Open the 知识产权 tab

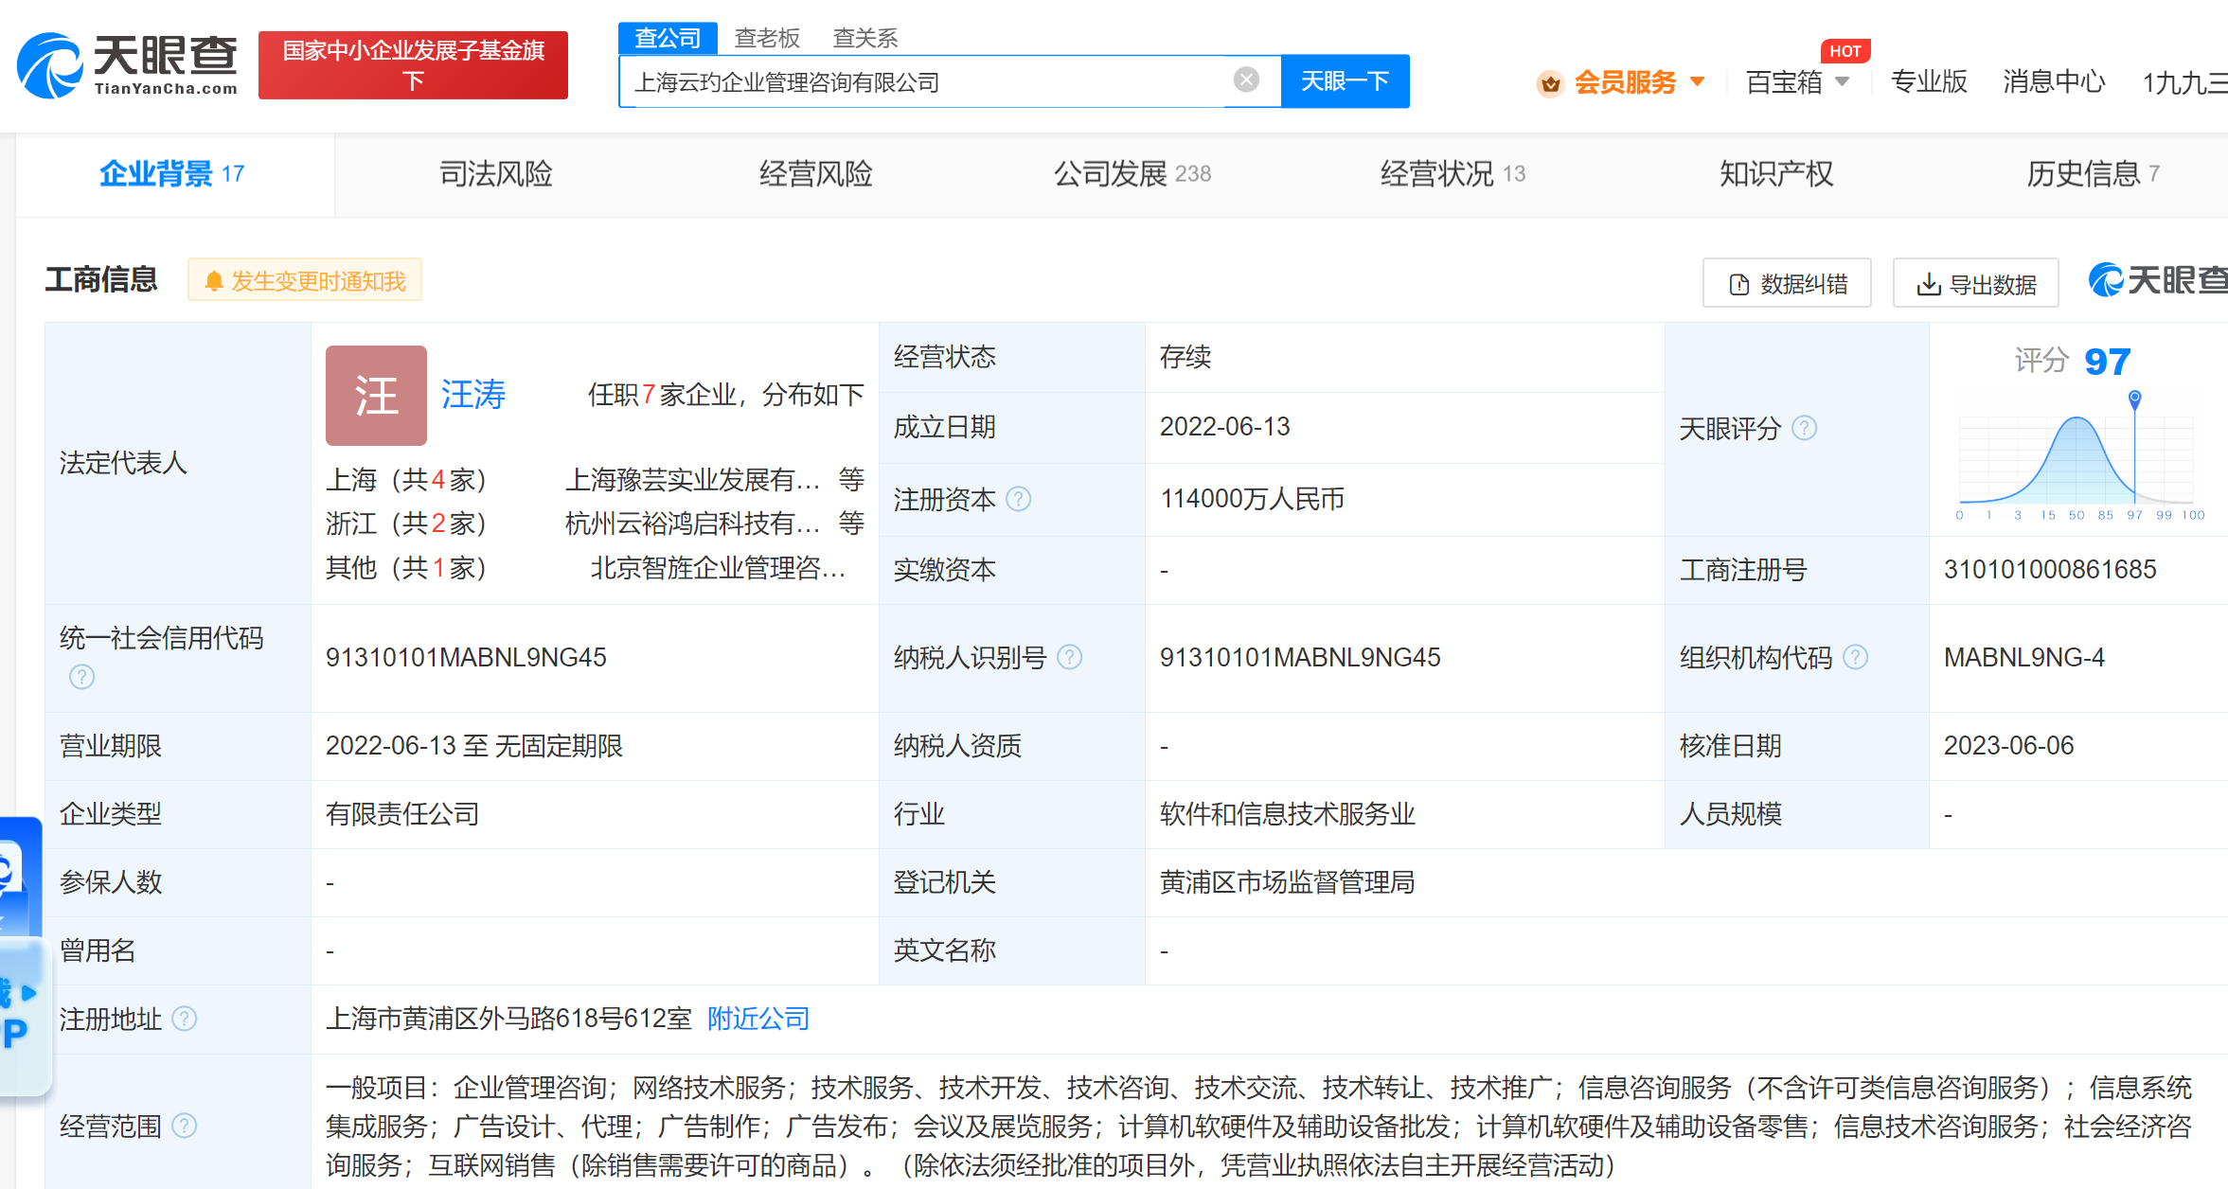coord(1775,174)
